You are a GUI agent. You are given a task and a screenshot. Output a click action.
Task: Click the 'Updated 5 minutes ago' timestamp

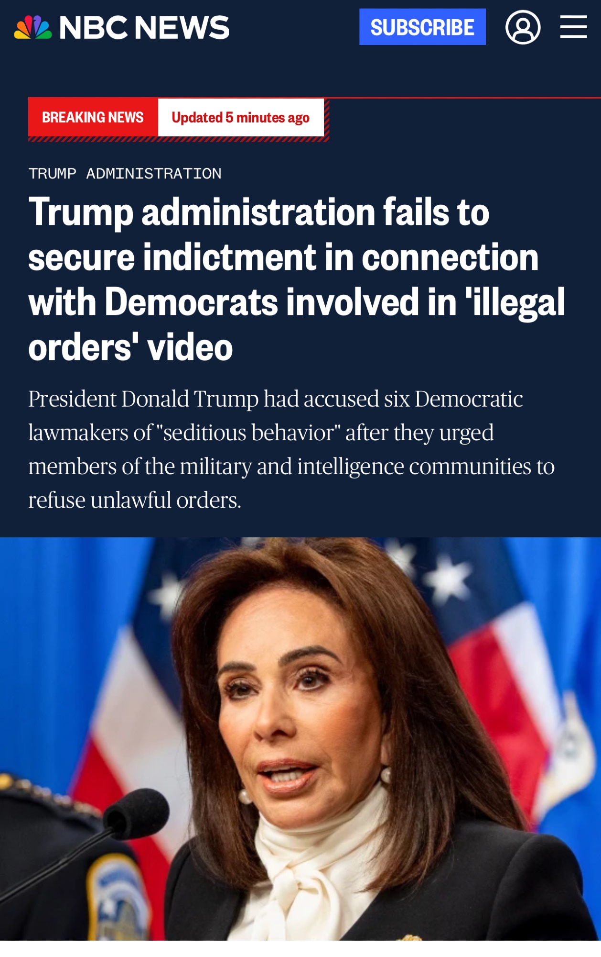tap(240, 117)
